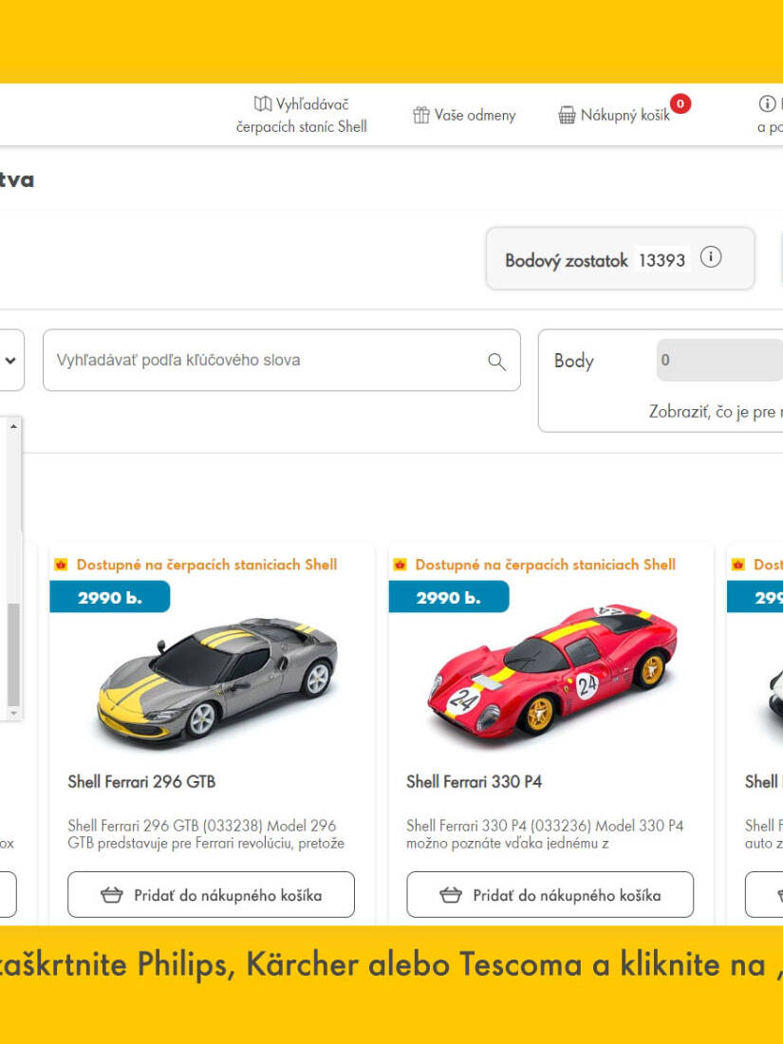
Task: Open the Shell Ferrari 330 P4 title
Action: [474, 782]
